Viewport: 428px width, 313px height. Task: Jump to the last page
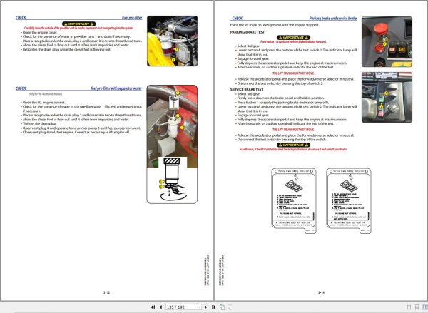click(214, 307)
